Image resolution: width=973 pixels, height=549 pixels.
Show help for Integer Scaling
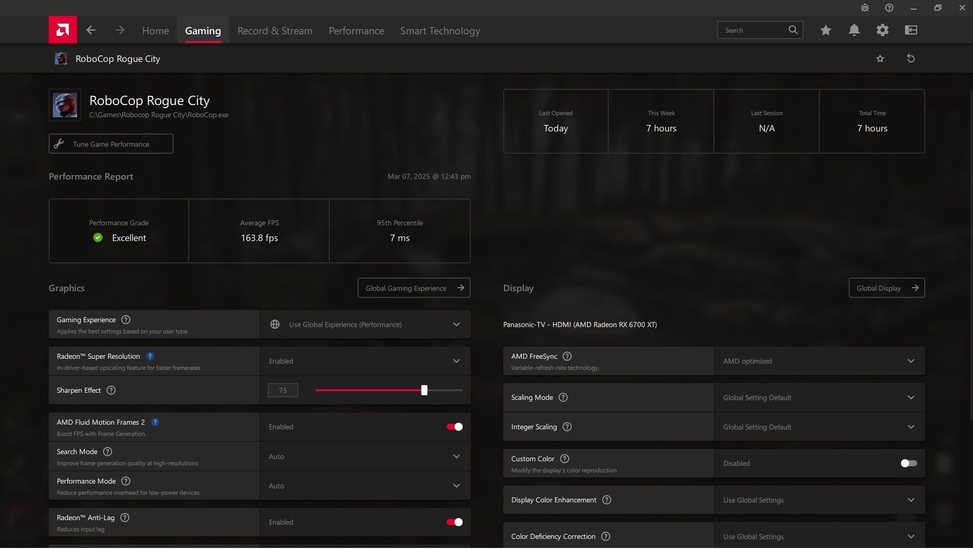pos(567,427)
